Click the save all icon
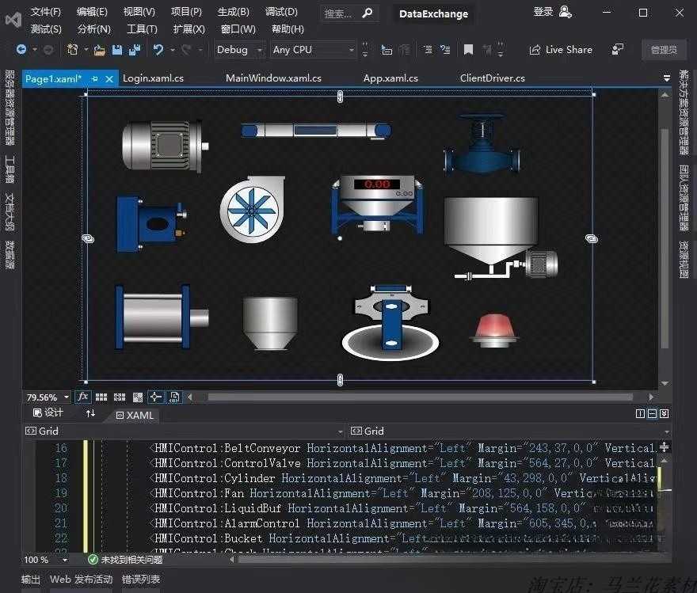Screen dimensions: 697x593 coord(135,50)
